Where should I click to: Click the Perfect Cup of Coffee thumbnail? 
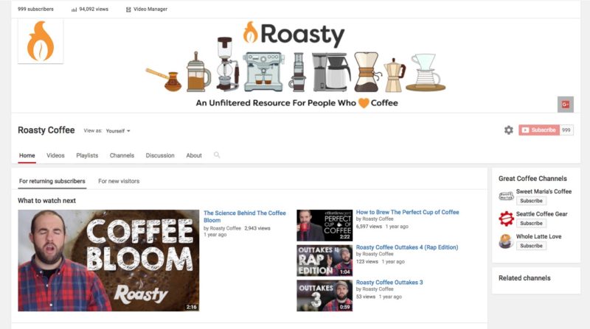324,225
